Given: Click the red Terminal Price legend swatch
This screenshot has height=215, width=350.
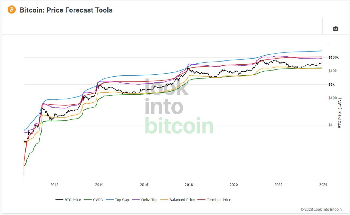Looking at the screenshot, I should [x=201, y=200].
